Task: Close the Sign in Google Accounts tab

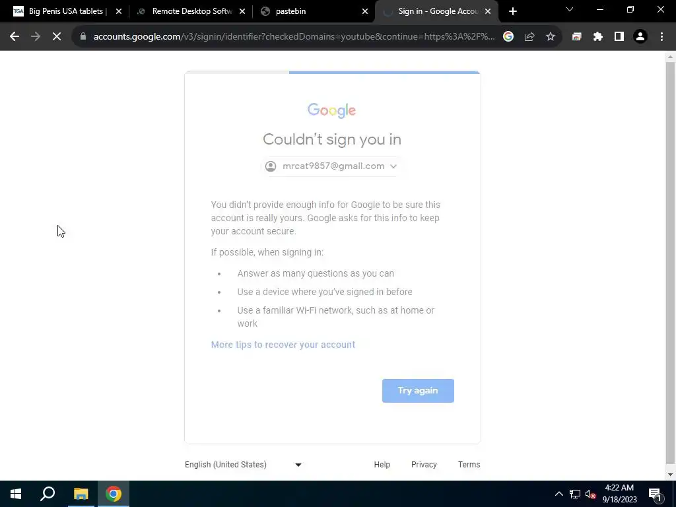Action: (x=488, y=12)
